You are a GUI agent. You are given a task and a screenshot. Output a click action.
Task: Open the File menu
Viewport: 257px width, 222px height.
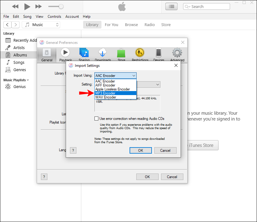[6, 17]
